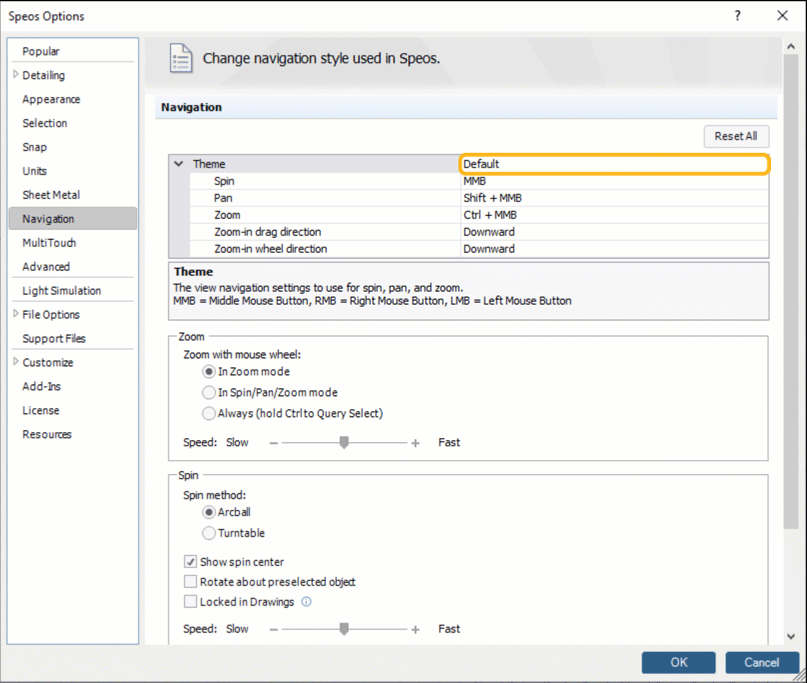This screenshot has height=683, width=807.
Task: Click the document icon next to navigation description
Action: tap(180, 58)
